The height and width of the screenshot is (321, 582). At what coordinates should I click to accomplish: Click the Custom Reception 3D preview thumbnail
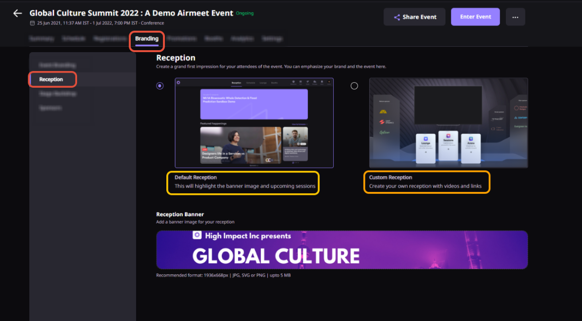pyautogui.click(x=448, y=123)
